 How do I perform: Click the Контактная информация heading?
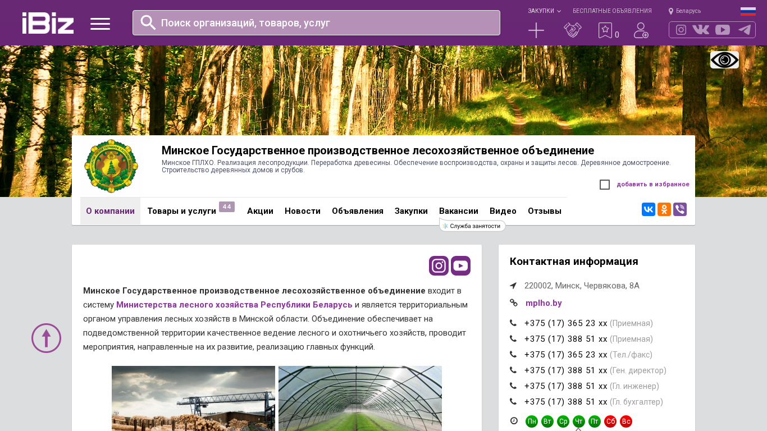click(x=574, y=262)
